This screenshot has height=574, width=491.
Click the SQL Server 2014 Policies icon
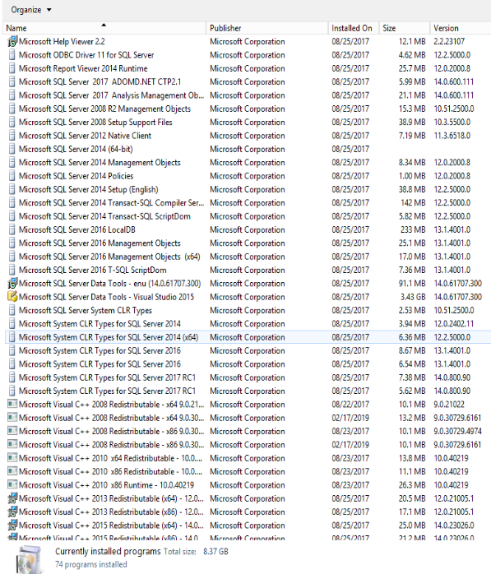12,176
